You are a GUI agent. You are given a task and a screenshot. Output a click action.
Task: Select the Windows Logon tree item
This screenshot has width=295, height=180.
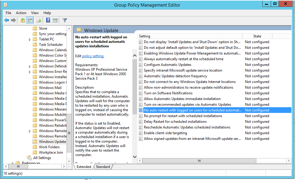click(52, 82)
